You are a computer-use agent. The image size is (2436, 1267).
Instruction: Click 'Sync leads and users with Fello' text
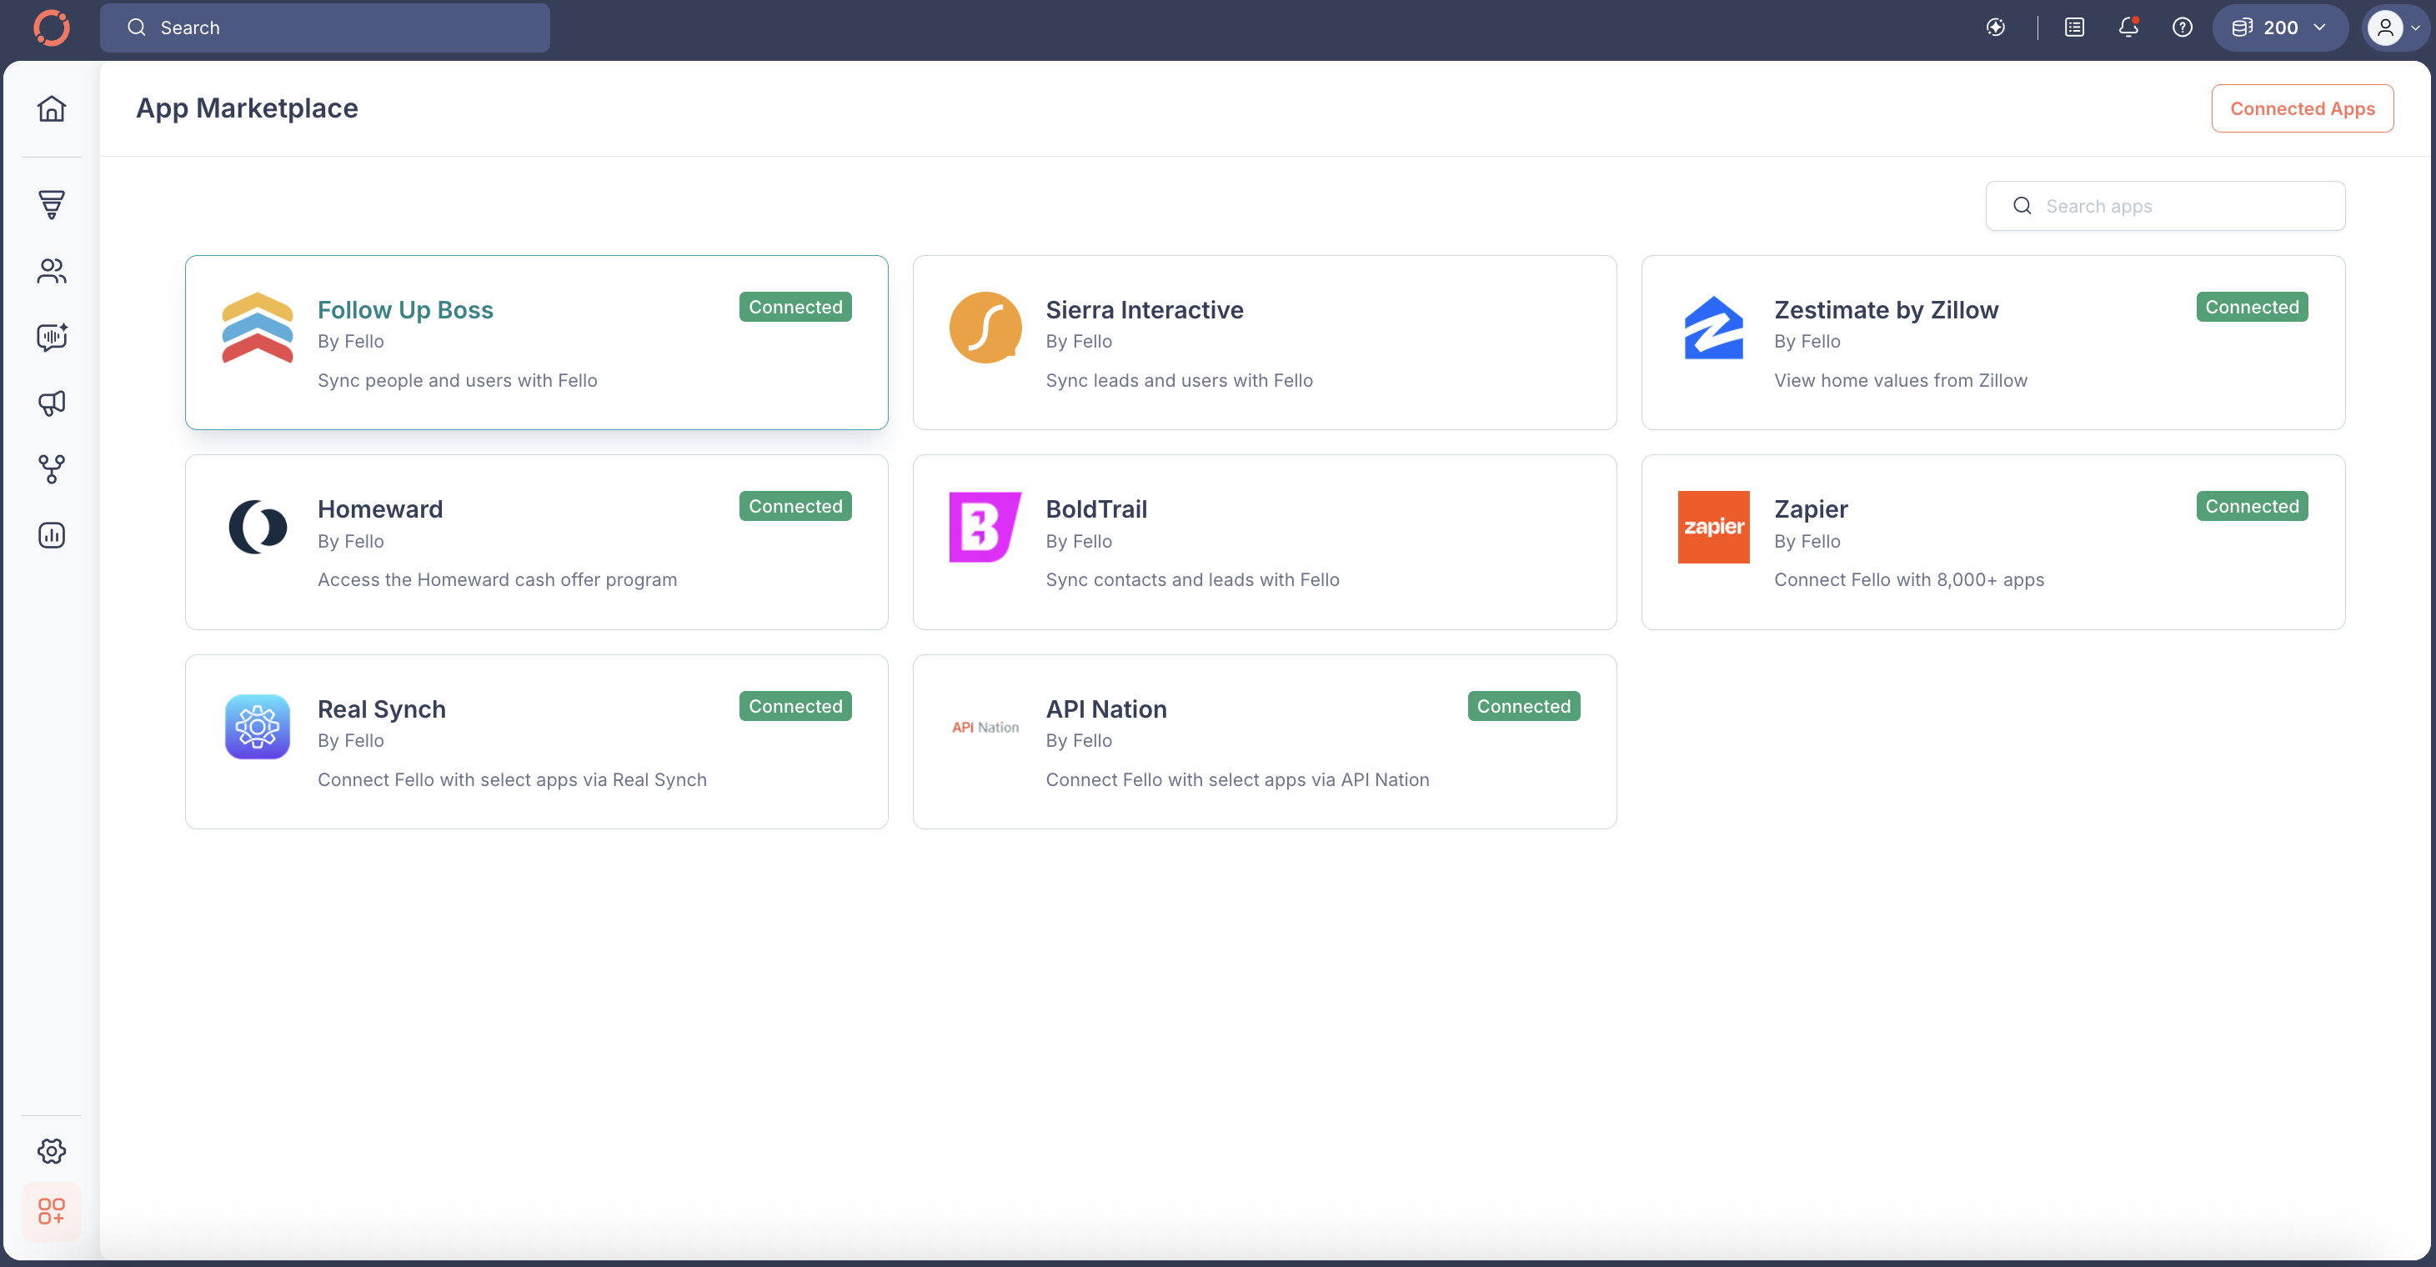tap(1179, 380)
